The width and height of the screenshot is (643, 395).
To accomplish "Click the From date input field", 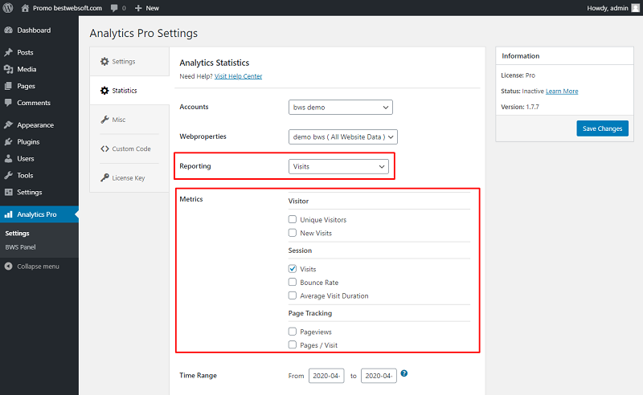I will tap(326, 376).
